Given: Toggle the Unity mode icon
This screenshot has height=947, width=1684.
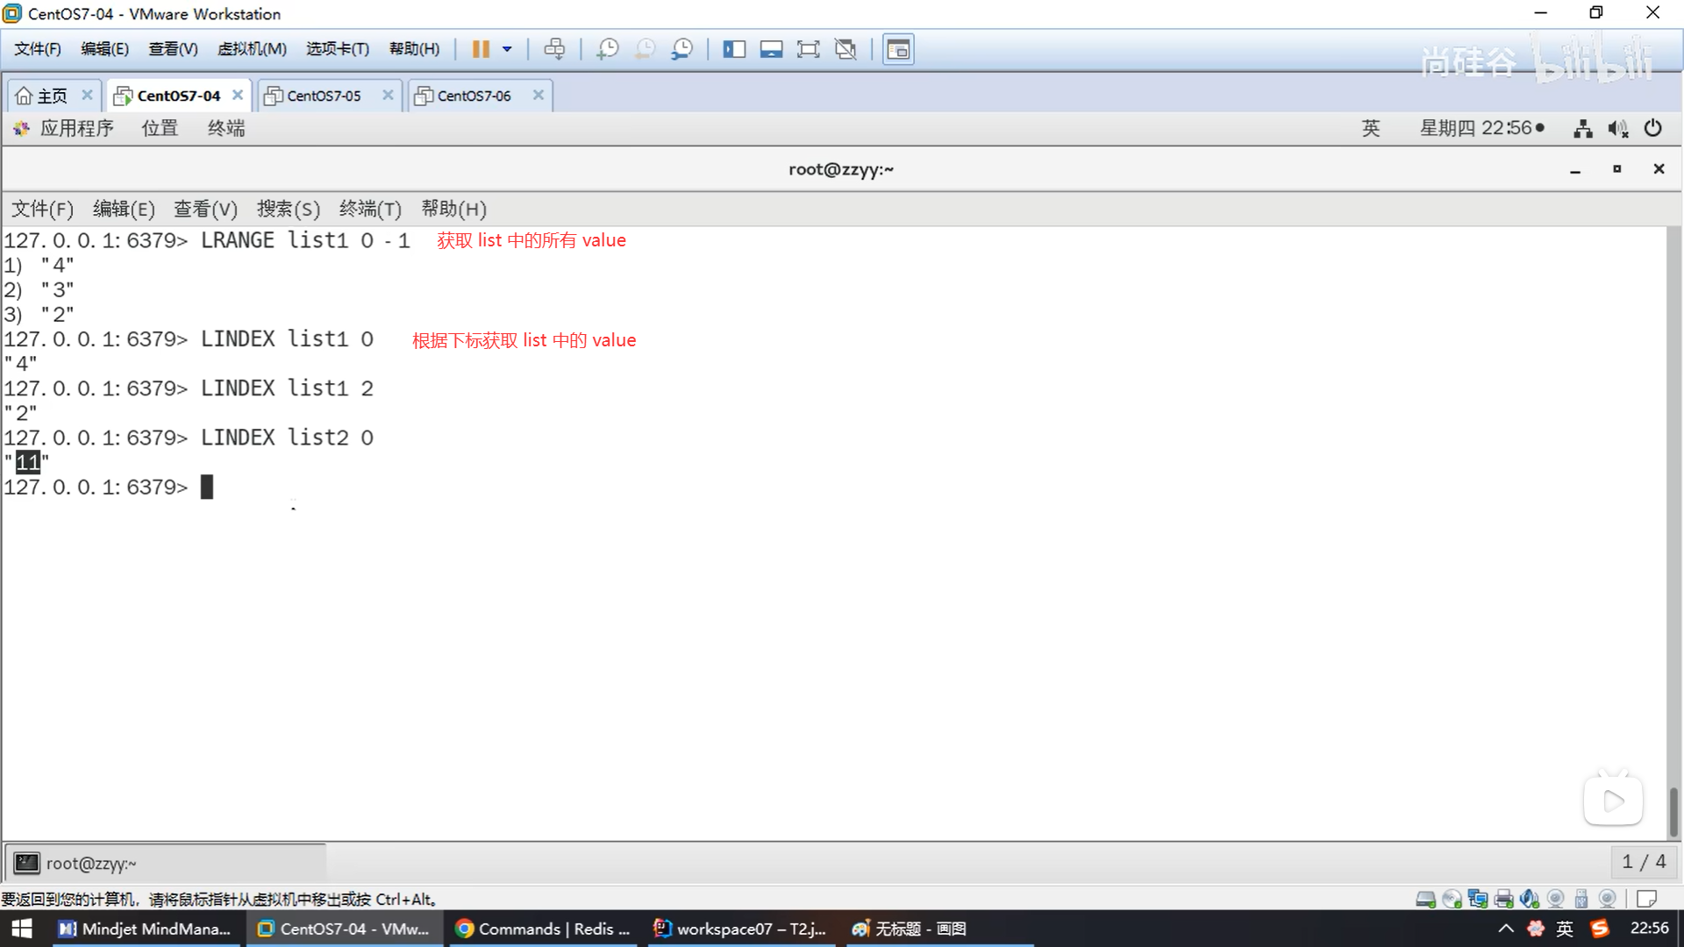Looking at the screenshot, I should [846, 49].
